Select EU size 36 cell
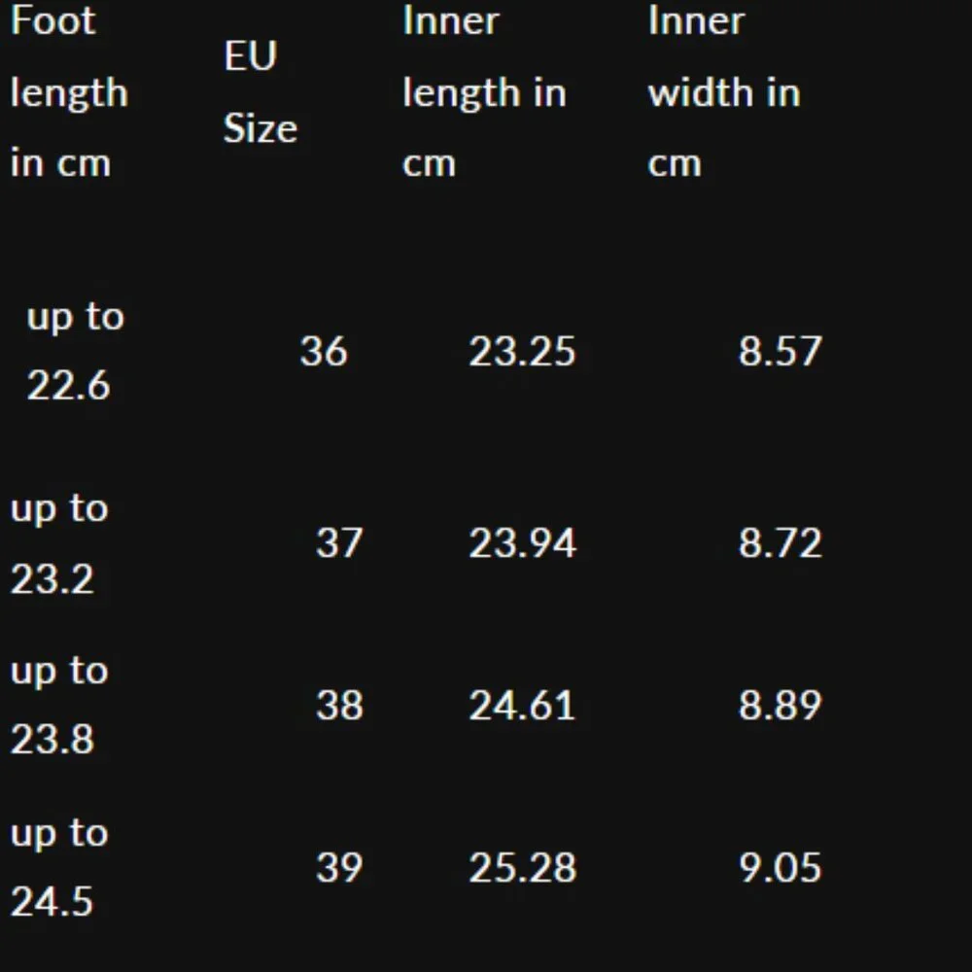 click(323, 351)
